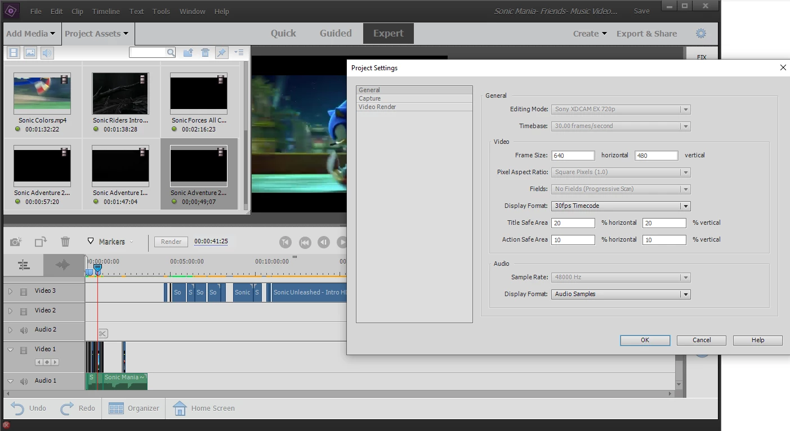
Task: Click the Markers pin icon
Action: coord(91,242)
